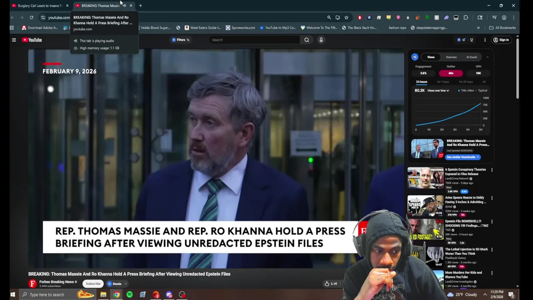Open the Views over time dropdown

pyautogui.click(x=438, y=90)
